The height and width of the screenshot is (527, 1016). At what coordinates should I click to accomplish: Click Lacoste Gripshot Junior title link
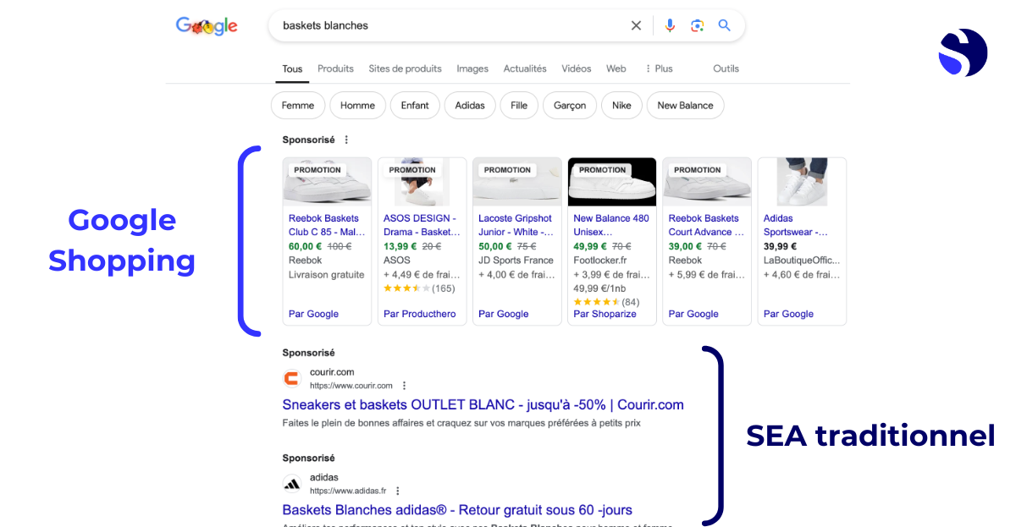[516, 225]
